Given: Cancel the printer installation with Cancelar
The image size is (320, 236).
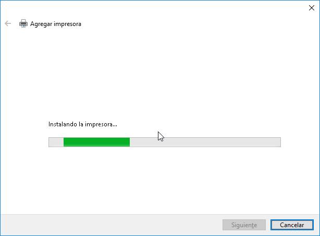Looking at the screenshot, I should click(292, 225).
